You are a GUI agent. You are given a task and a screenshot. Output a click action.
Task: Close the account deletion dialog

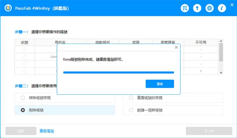point(176,47)
